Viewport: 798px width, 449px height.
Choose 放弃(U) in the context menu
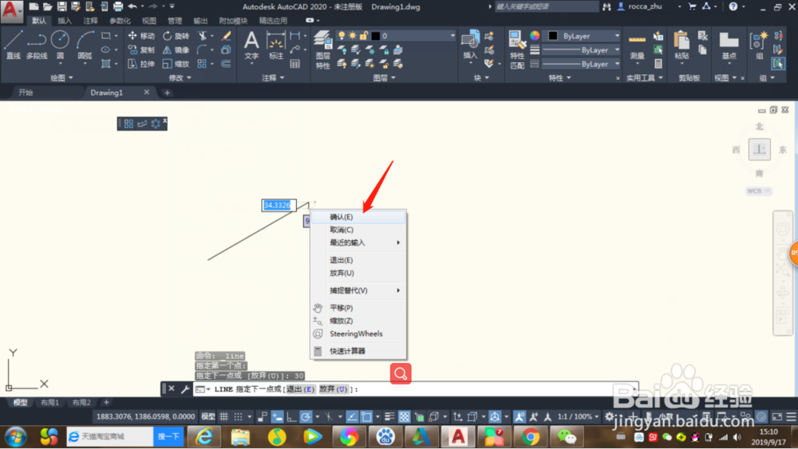coord(358,273)
